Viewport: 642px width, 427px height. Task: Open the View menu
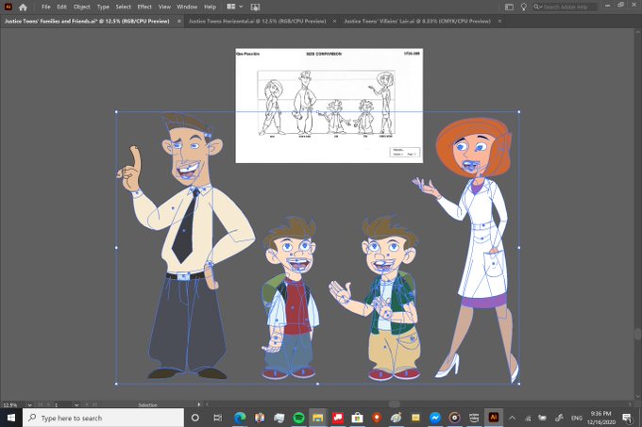pyautogui.click(x=164, y=7)
